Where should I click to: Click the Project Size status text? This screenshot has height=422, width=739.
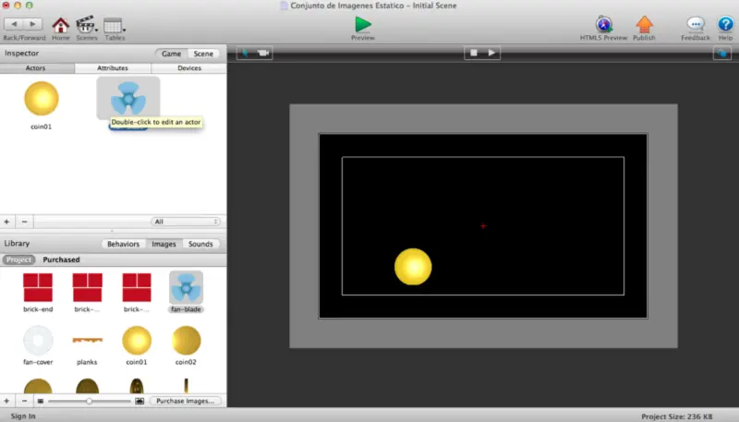pyautogui.click(x=677, y=416)
